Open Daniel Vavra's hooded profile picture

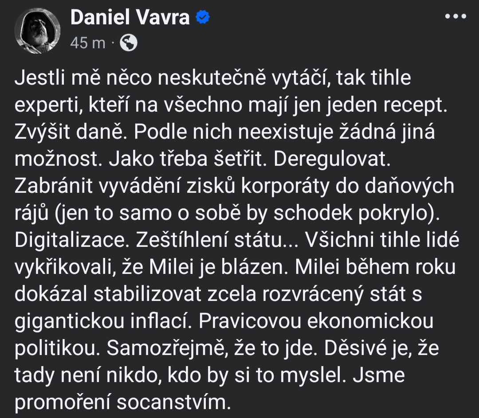37,31
